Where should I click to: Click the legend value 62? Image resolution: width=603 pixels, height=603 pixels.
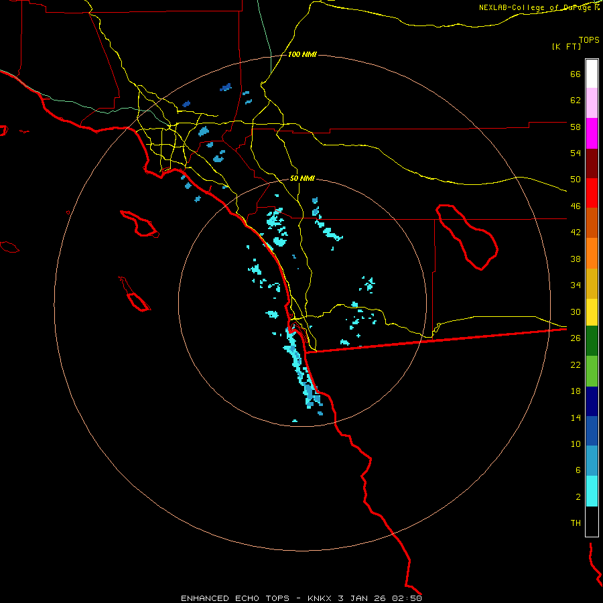point(576,100)
